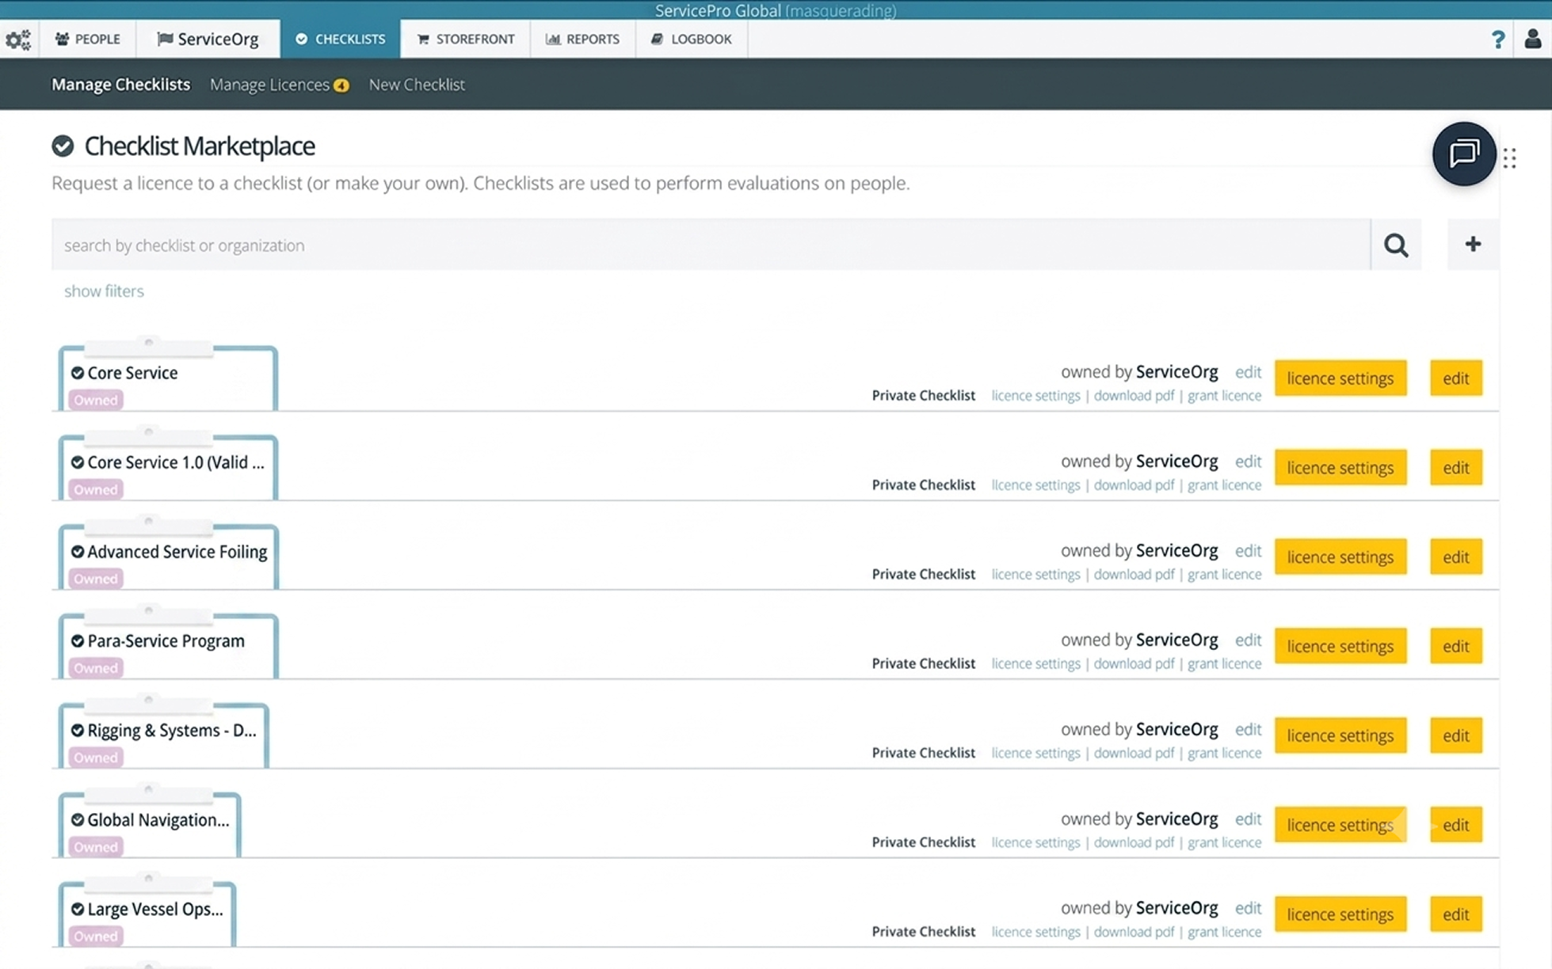Click grant licence for Para-Service Program
The height and width of the screenshot is (969, 1552).
click(x=1224, y=664)
